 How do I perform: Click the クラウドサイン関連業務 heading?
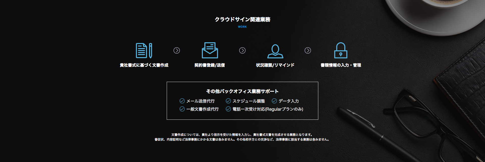[x=243, y=19]
